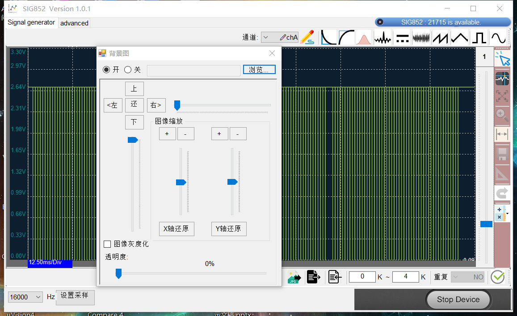Choose the triangle wave waveform icon
517x316 pixels.
460,37
